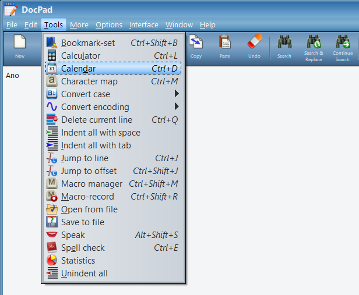
Task: Click the Undo eraser icon
Action: (254, 41)
